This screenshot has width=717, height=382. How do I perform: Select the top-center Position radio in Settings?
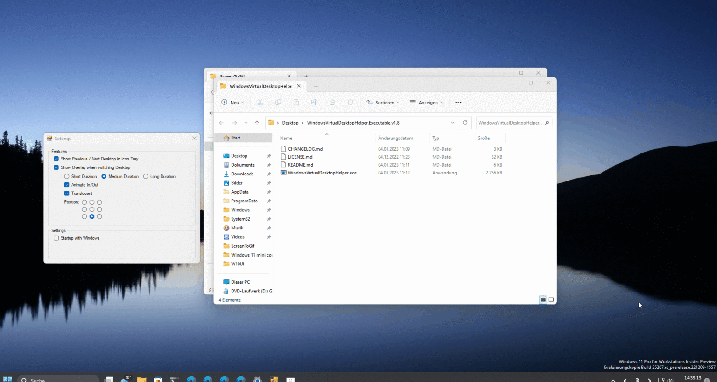(x=91, y=202)
